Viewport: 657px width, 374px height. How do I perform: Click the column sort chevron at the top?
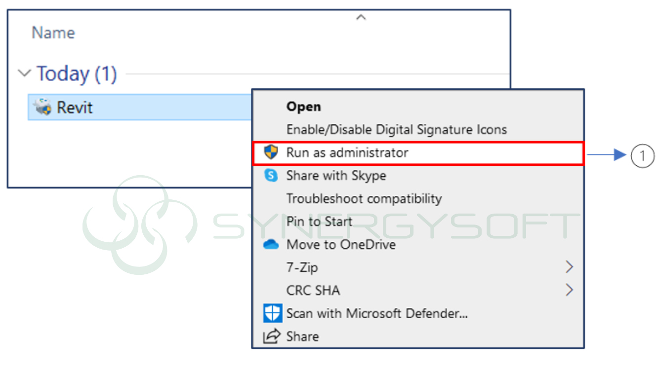(361, 16)
